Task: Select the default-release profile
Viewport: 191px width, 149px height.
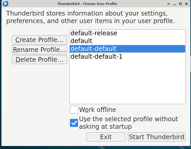Action: click(94, 33)
